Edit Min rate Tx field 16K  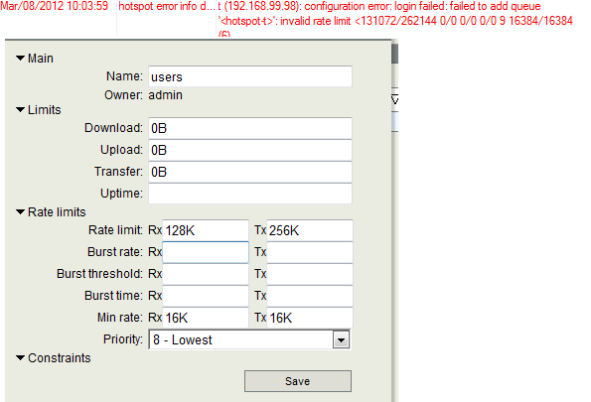pyautogui.click(x=310, y=318)
